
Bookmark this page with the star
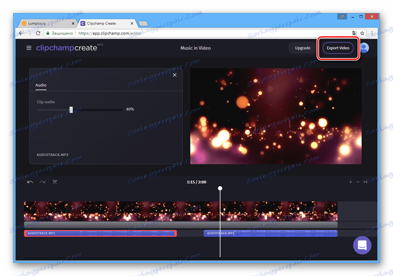coord(362,33)
